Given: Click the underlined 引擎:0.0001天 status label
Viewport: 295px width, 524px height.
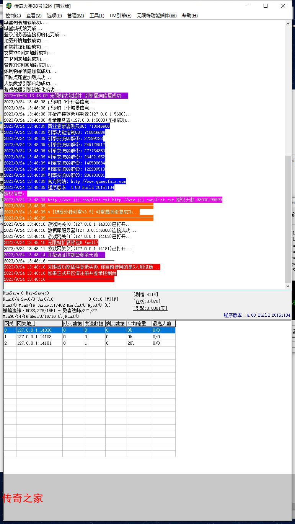Looking at the screenshot, I should (150, 308).
